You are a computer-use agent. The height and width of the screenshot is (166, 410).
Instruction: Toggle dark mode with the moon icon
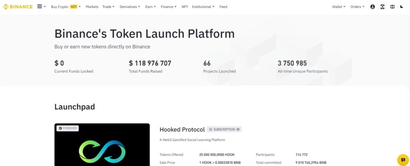[402, 7]
